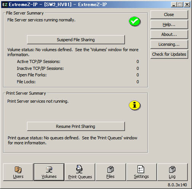This screenshot has height=189, width=192.
Task: Click the EZ application icon in title bar
Action: click(x=5, y=5)
